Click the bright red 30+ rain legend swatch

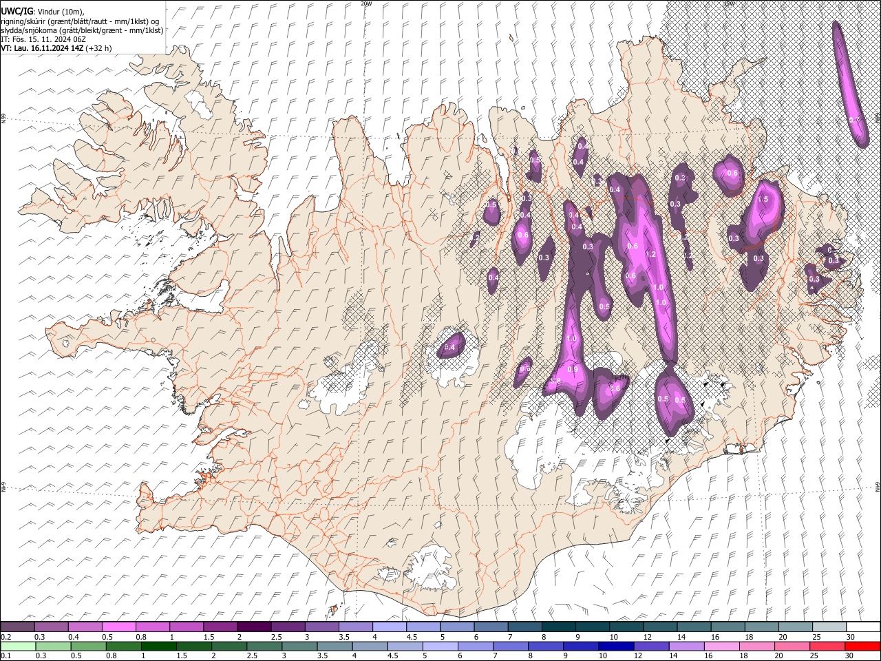(862, 646)
